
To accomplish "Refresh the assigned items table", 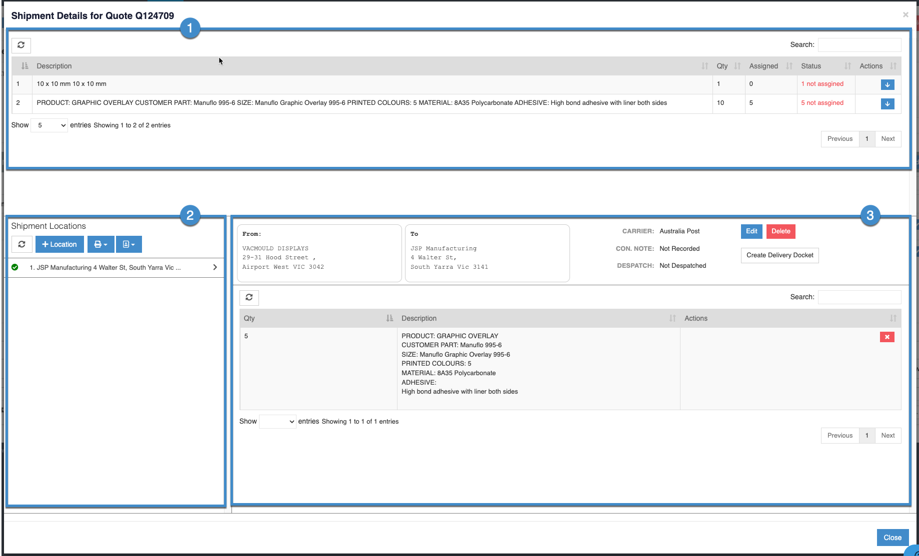I will point(249,298).
